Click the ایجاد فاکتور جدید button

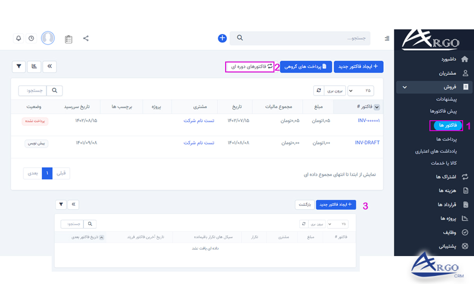point(359,67)
